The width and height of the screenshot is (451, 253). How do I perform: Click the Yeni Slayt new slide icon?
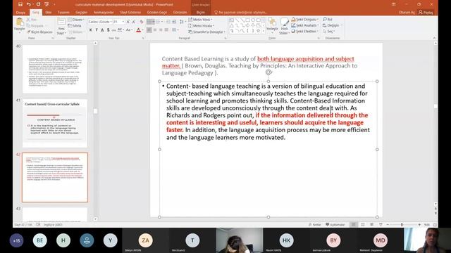pos(61,22)
